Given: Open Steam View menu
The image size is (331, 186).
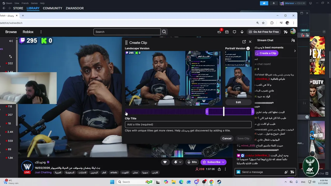Looking at the screenshot, I should (17, 3).
